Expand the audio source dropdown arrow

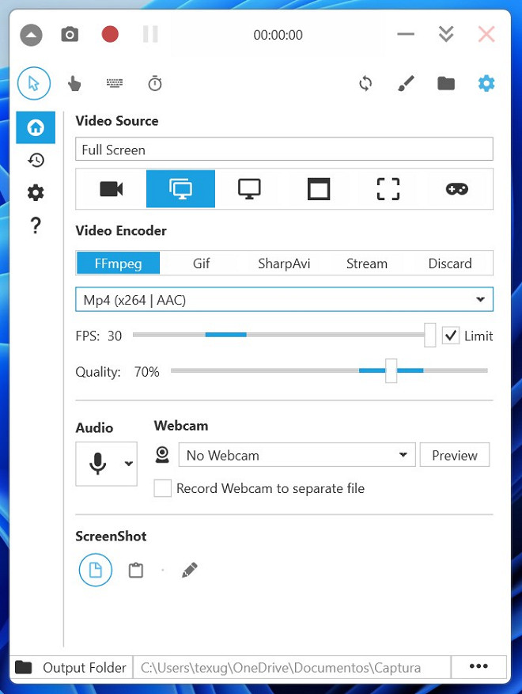pos(128,464)
